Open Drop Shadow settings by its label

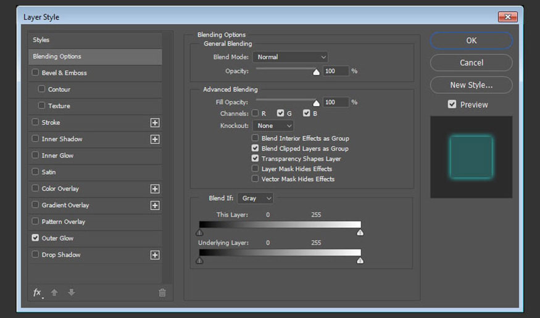click(61, 254)
